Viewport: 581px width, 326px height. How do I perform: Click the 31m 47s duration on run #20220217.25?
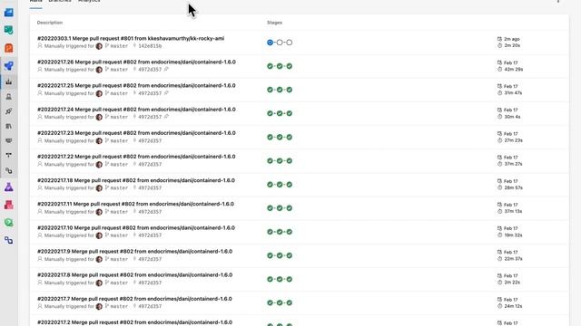pos(513,92)
